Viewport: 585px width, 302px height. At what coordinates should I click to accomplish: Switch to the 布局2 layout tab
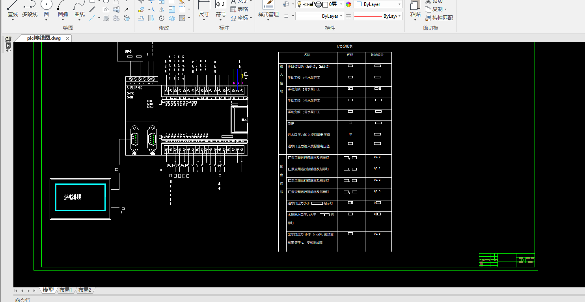85,290
